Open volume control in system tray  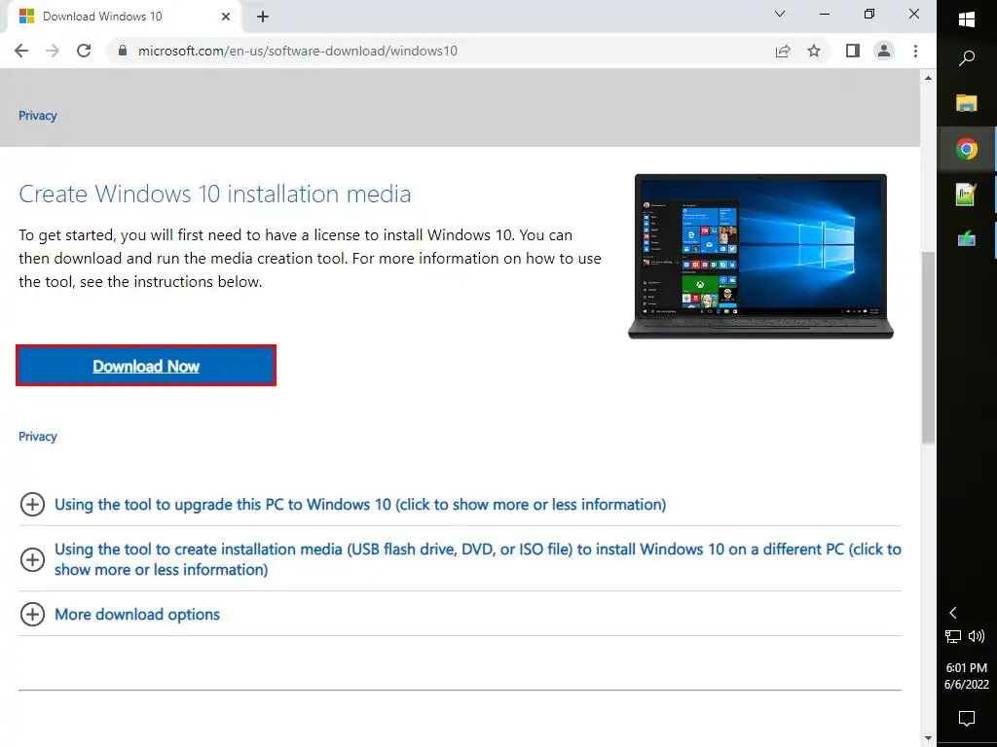(x=976, y=636)
